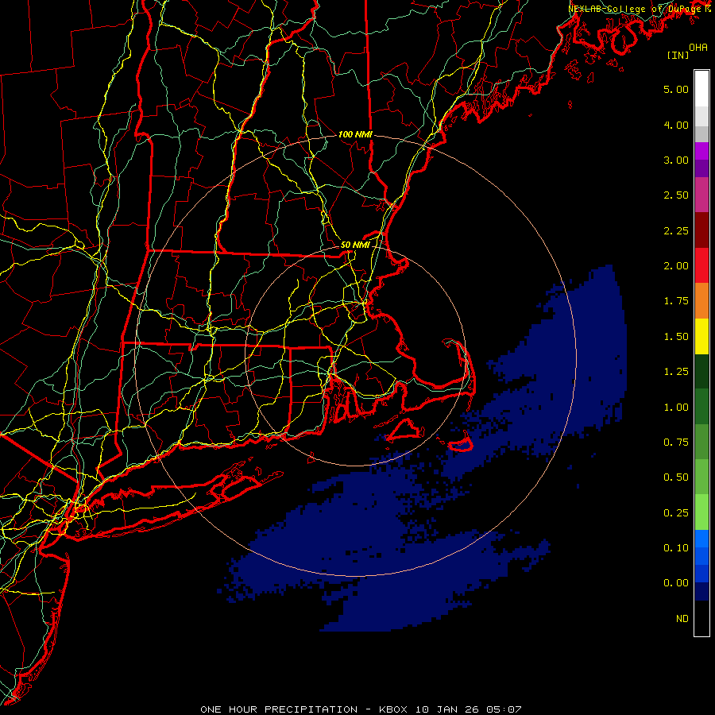Click the navy 0.00 color swatch
The width and height of the screenshot is (715, 715).
[x=701, y=591]
